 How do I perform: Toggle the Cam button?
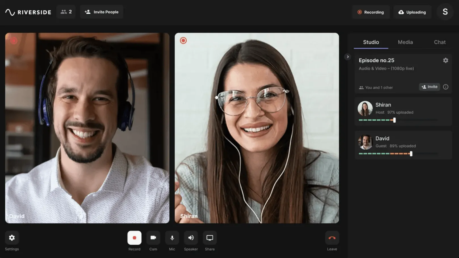pos(153,238)
